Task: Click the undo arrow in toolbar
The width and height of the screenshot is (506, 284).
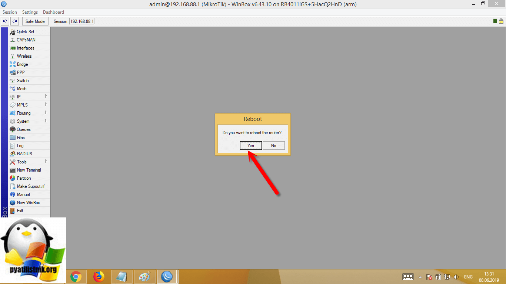Action: (x=5, y=21)
